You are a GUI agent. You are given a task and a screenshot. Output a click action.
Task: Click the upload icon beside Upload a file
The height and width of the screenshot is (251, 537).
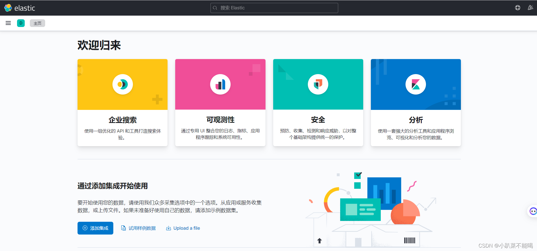168,228
